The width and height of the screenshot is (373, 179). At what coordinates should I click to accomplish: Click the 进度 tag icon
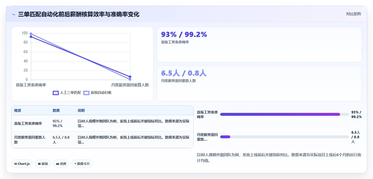[57, 164]
